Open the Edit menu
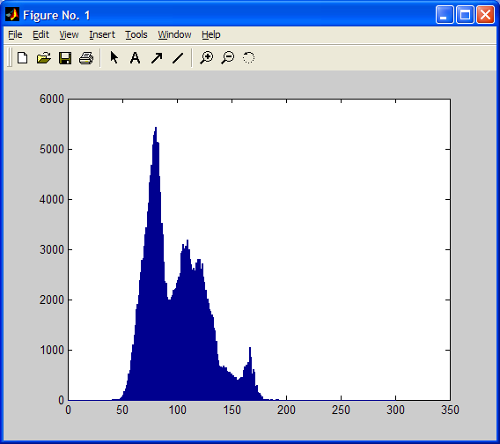 point(40,34)
